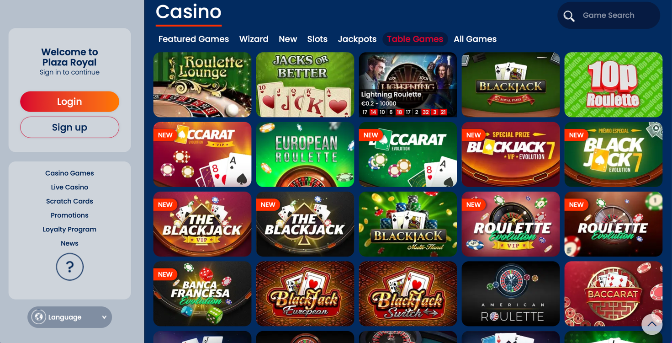Click the magnifier search icon

click(569, 16)
